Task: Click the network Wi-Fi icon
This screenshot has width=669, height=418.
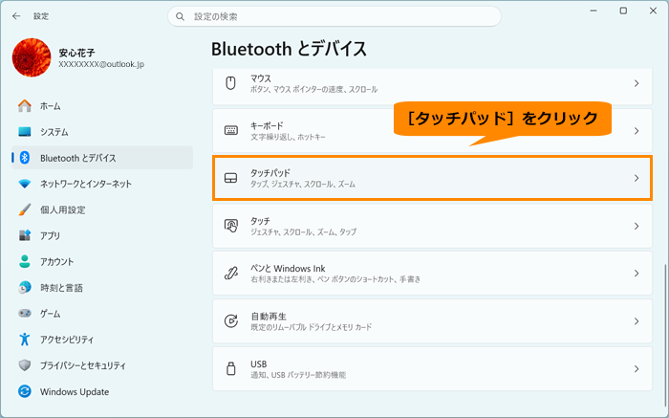Action: click(x=25, y=184)
